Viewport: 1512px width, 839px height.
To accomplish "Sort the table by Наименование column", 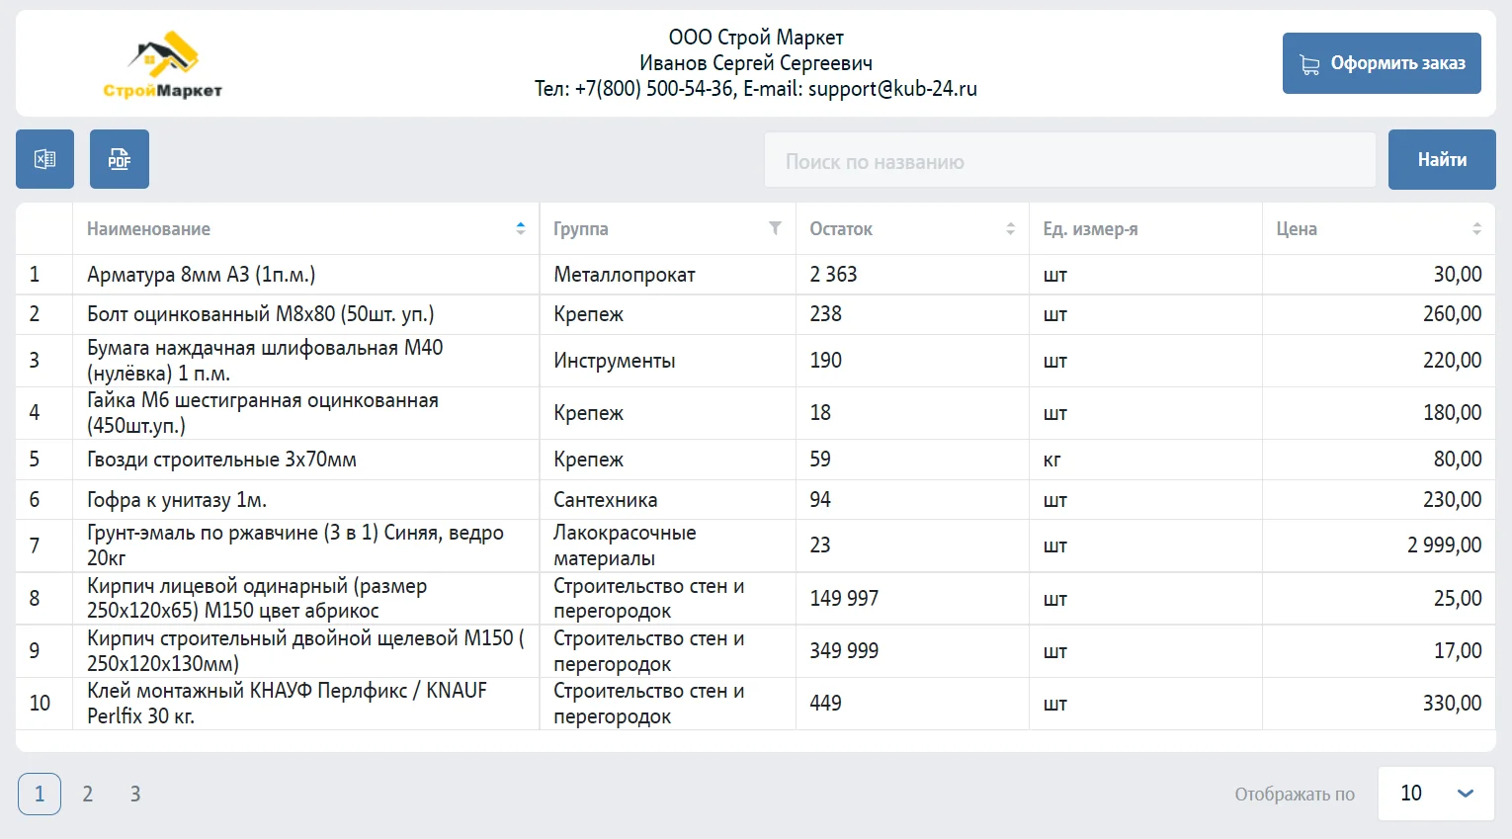I will point(520,228).
